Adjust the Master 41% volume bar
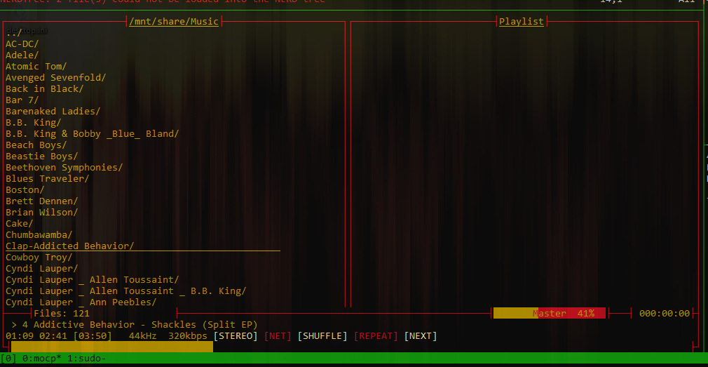The height and width of the screenshot is (367, 708). [549, 313]
